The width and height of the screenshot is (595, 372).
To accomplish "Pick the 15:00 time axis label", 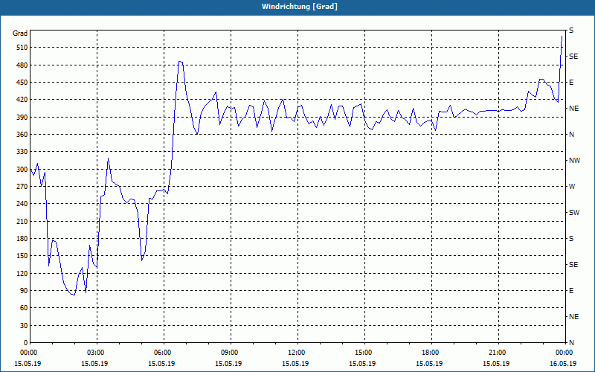I will click(364, 352).
